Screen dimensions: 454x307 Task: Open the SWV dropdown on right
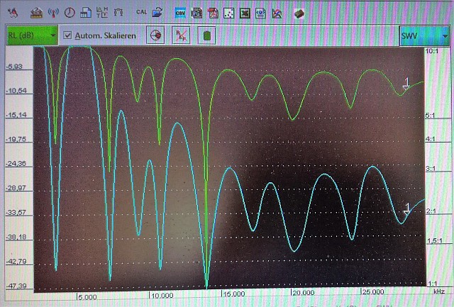pyautogui.click(x=423, y=35)
